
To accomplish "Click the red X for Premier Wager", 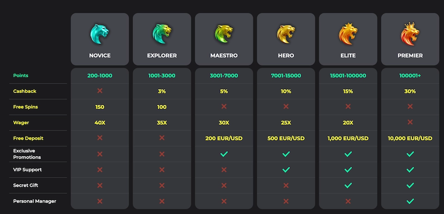I will (410, 122).
